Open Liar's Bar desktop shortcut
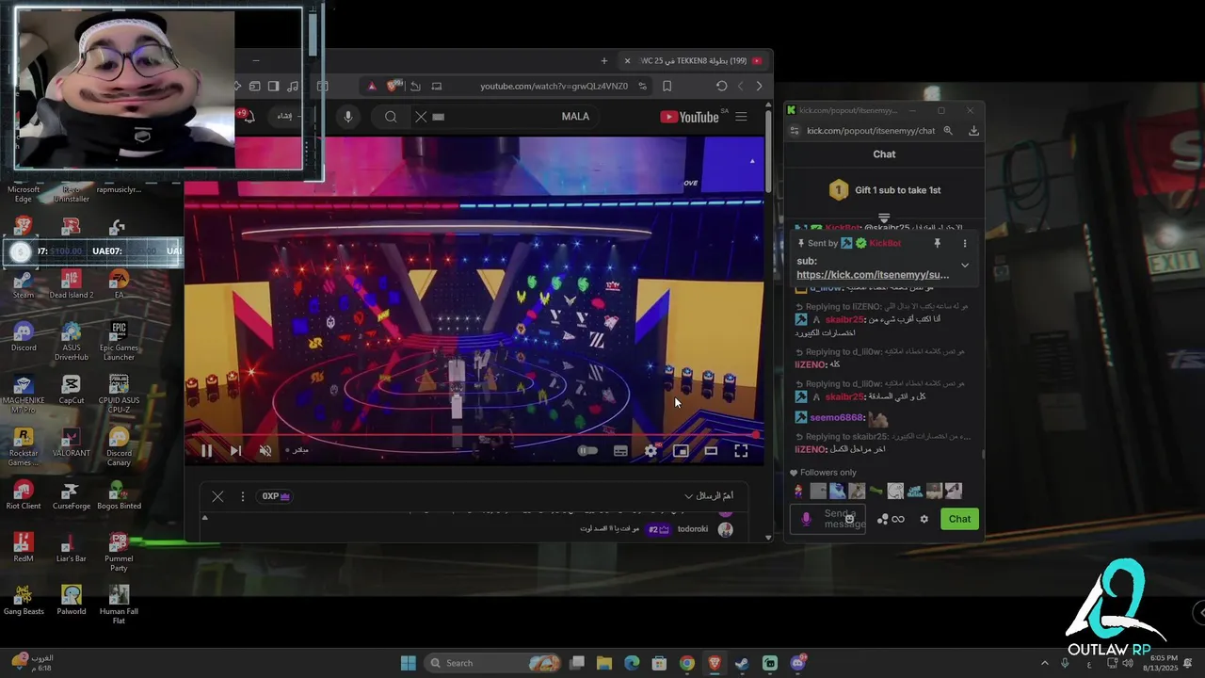Image resolution: width=1205 pixels, height=678 pixels. [71, 547]
